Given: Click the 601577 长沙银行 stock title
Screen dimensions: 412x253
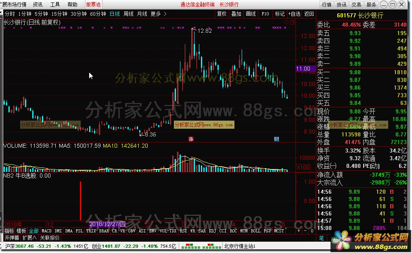Looking at the screenshot, I should tap(360, 15).
